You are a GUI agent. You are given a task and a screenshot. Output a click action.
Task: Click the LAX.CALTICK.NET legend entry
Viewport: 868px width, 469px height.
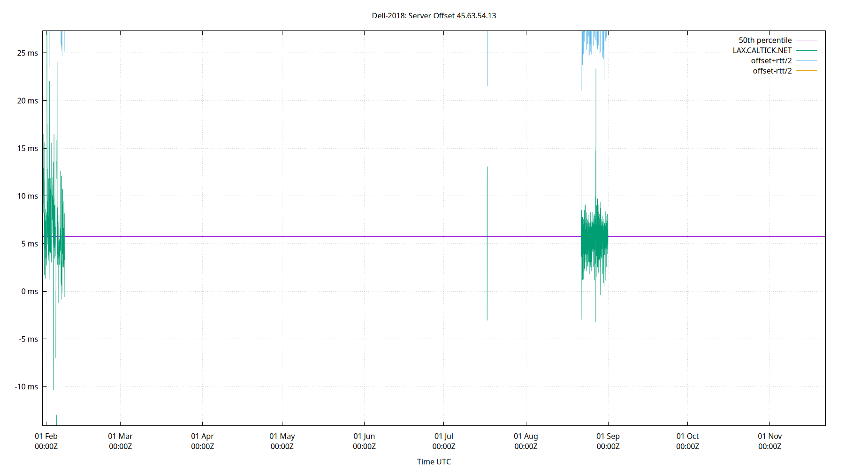click(x=762, y=51)
